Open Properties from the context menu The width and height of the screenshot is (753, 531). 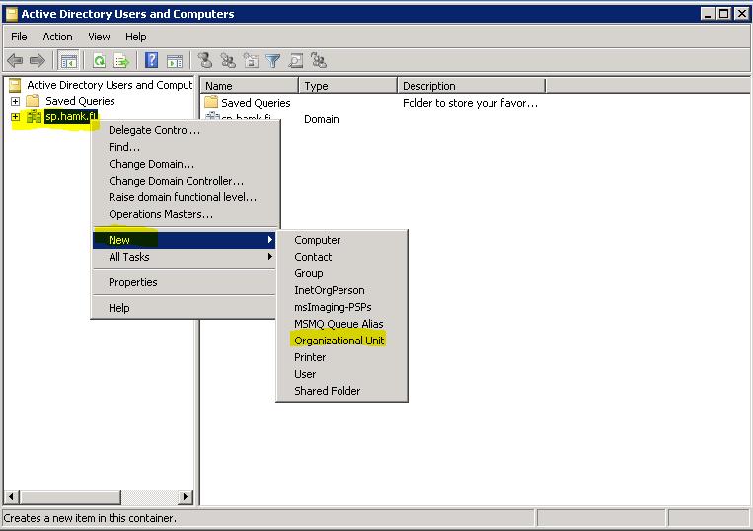pos(184,282)
